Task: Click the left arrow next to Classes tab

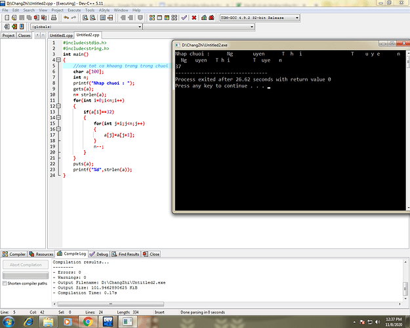Action: (x=37, y=35)
